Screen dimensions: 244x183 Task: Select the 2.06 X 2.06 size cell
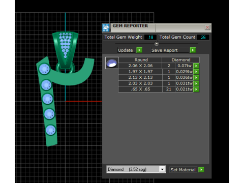point(140,66)
